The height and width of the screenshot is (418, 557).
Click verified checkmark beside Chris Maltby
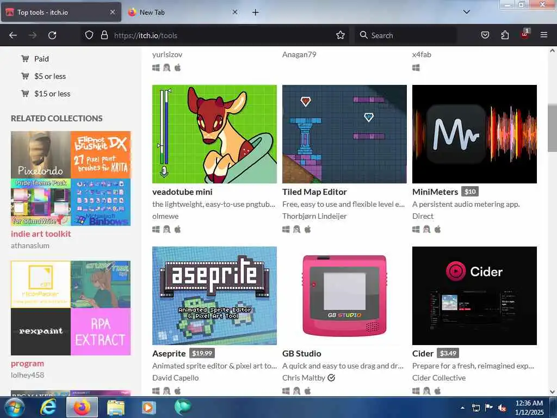tap(331, 378)
